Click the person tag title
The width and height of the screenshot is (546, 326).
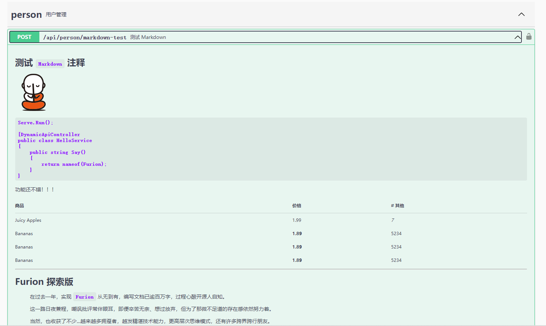[x=26, y=15]
